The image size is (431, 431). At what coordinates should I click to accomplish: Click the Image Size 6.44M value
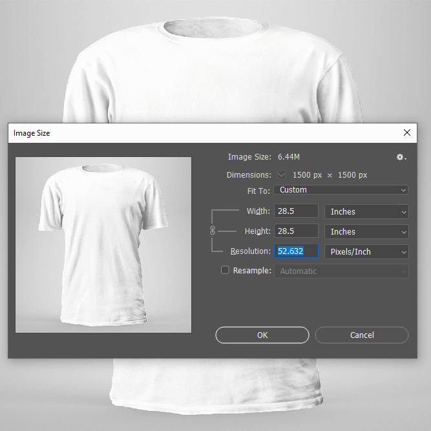(x=289, y=157)
